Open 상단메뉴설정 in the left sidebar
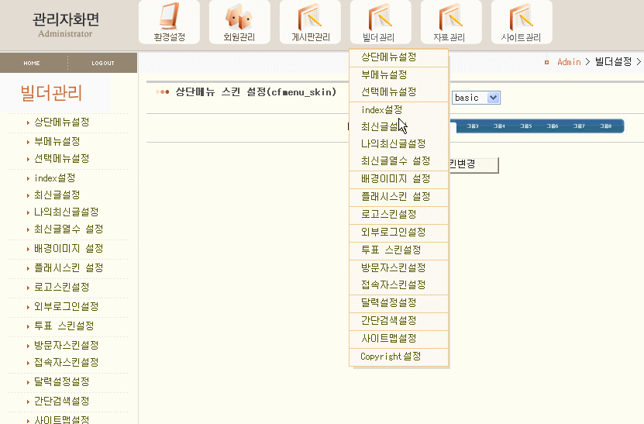 pyautogui.click(x=61, y=122)
